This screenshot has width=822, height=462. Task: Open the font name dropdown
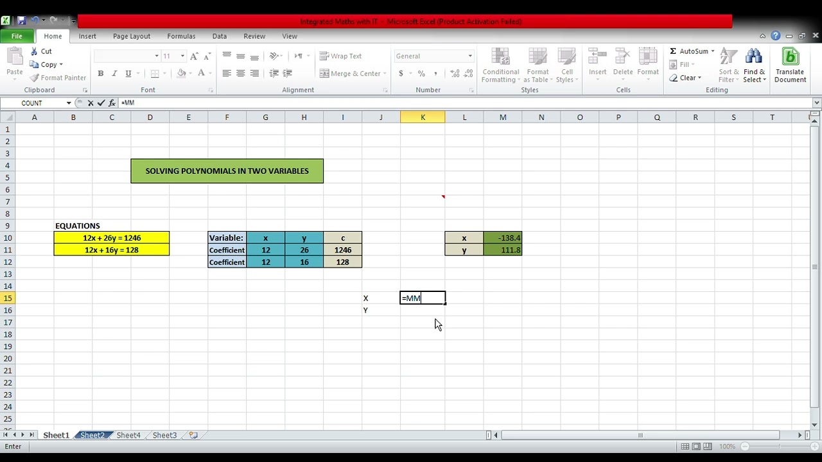point(156,56)
